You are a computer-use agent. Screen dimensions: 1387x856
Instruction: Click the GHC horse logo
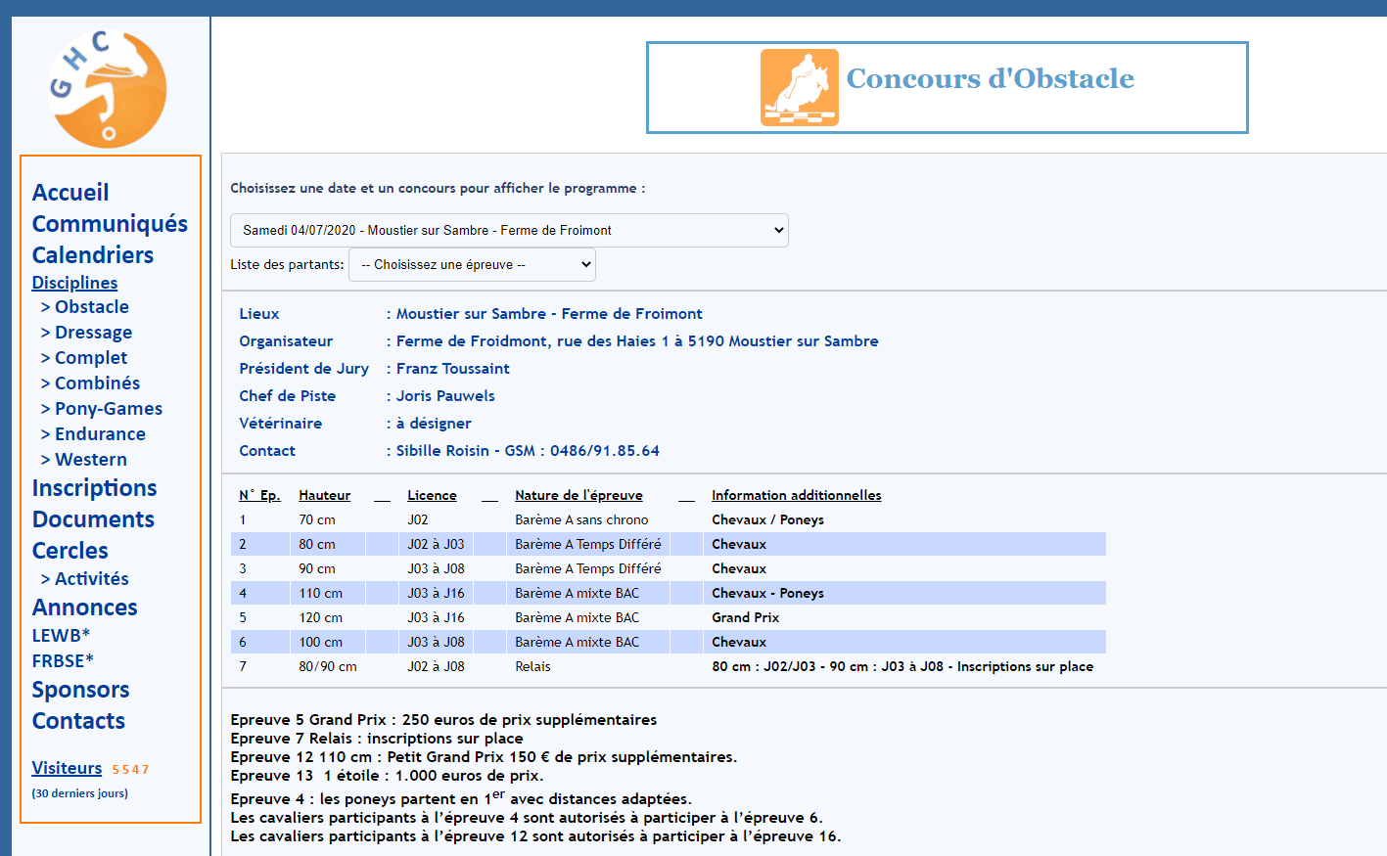[108, 89]
